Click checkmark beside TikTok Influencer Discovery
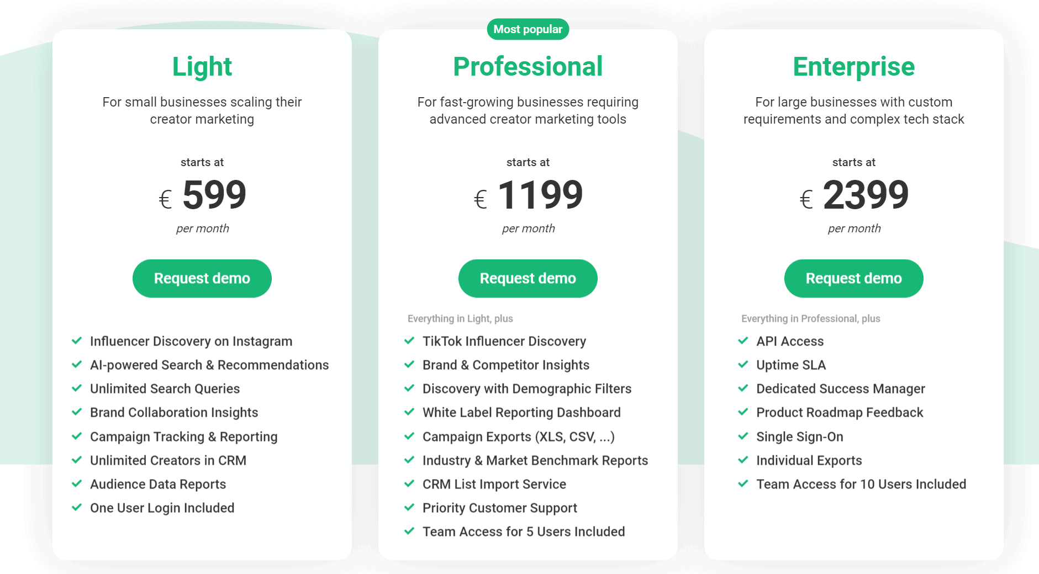The height and width of the screenshot is (574, 1039). point(409,341)
